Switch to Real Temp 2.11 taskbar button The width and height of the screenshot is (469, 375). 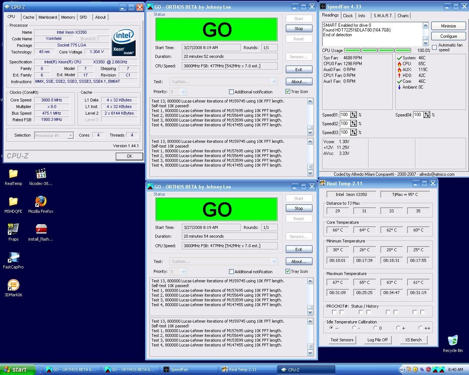247,370
